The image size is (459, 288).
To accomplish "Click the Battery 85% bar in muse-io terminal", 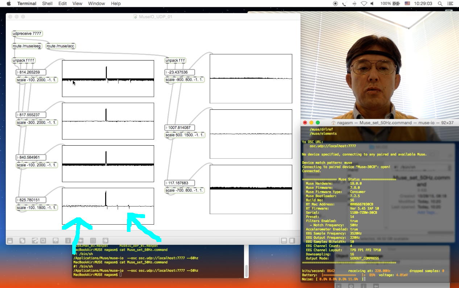I will click(343, 275).
